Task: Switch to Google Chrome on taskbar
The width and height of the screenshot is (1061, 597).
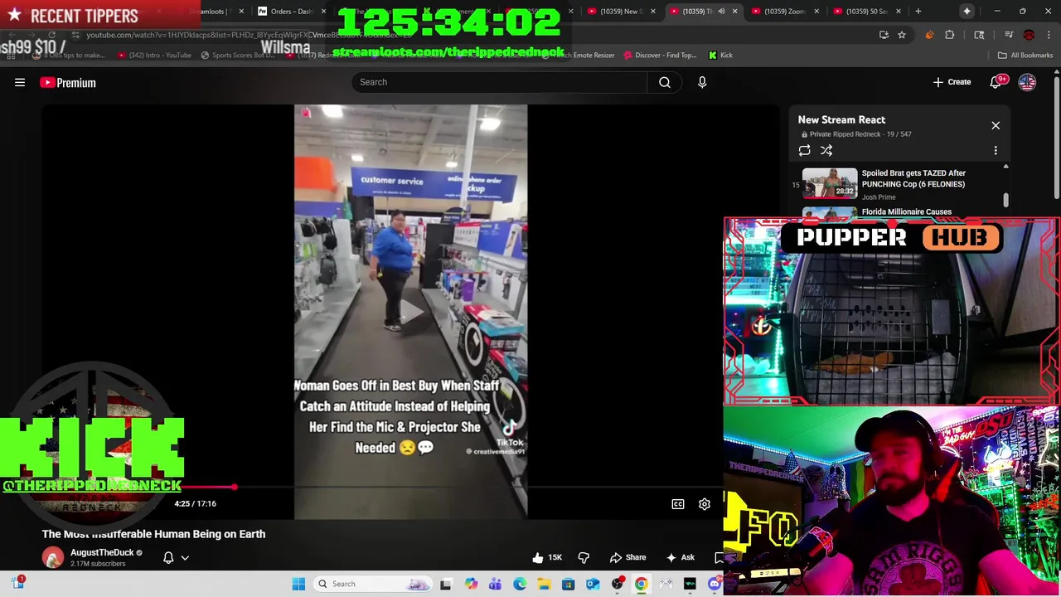Action: pyautogui.click(x=642, y=584)
